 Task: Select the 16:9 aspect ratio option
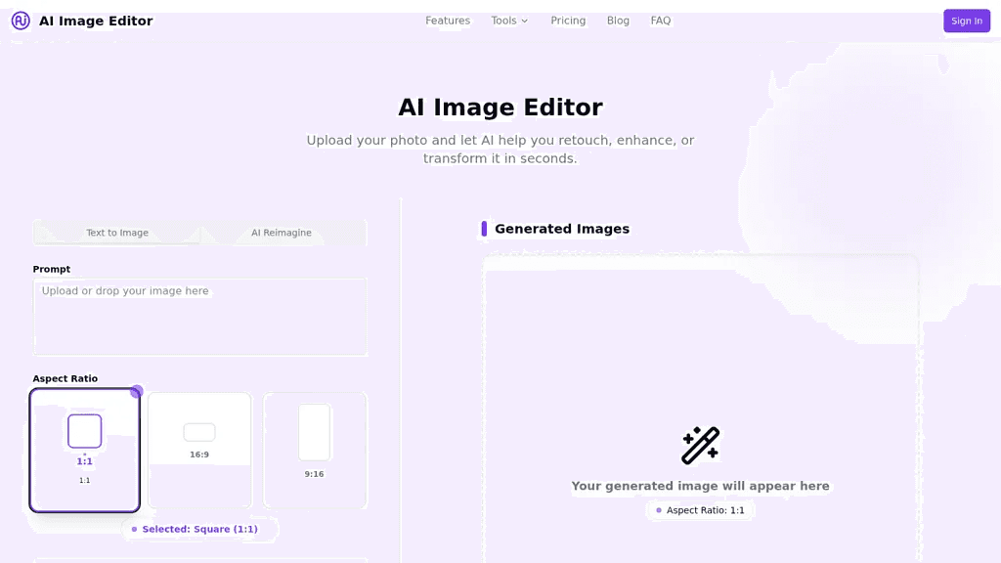point(199,450)
